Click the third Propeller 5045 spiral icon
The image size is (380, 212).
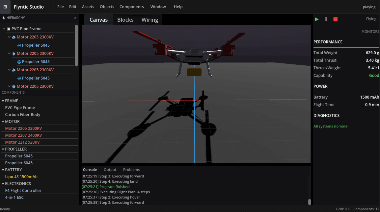(x=19, y=79)
